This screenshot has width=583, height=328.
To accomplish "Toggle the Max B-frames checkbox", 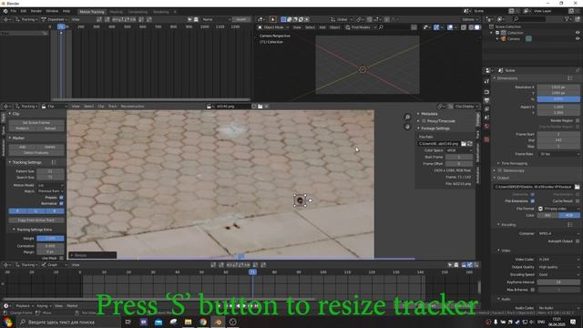I will [532, 290].
